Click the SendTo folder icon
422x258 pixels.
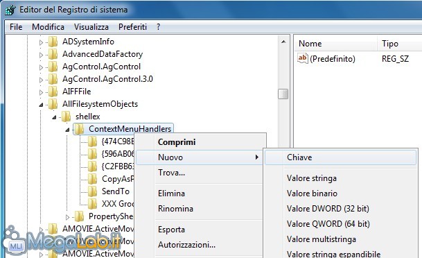(x=93, y=191)
